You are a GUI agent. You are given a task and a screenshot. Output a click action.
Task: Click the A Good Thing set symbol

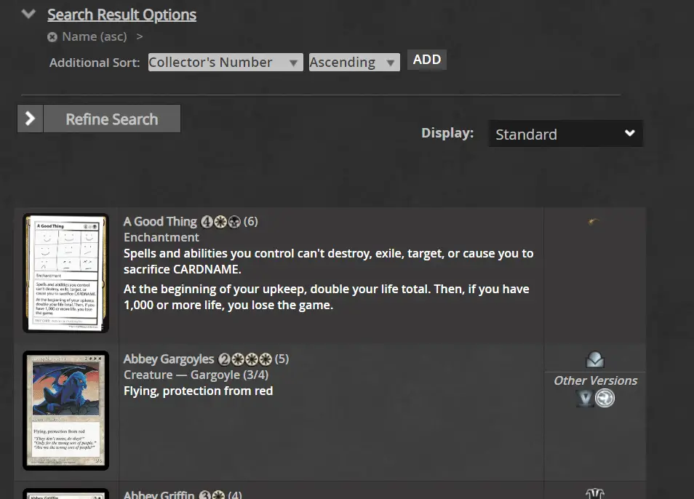point(594,221)
